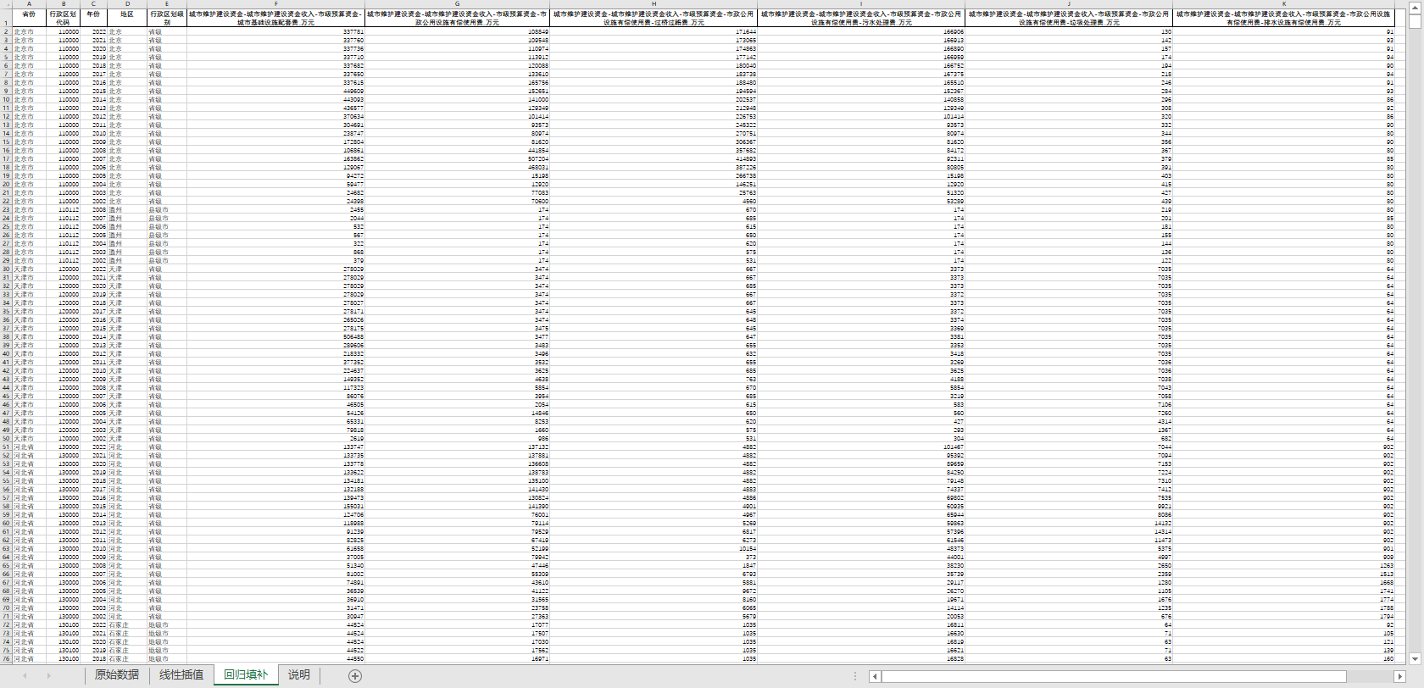Image resolution: width=1424 pixels, height=688 pixels.
Task: Click the horizontal scrollbar right arrow
Action: click(x=1399, y=676)
